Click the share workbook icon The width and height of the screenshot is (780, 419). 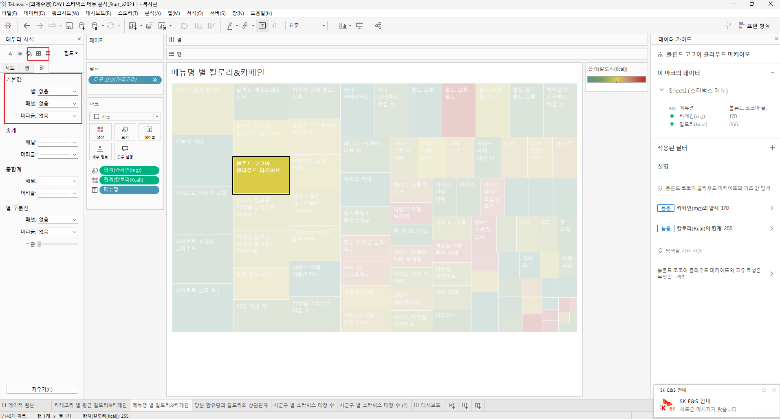coord(378,26)
